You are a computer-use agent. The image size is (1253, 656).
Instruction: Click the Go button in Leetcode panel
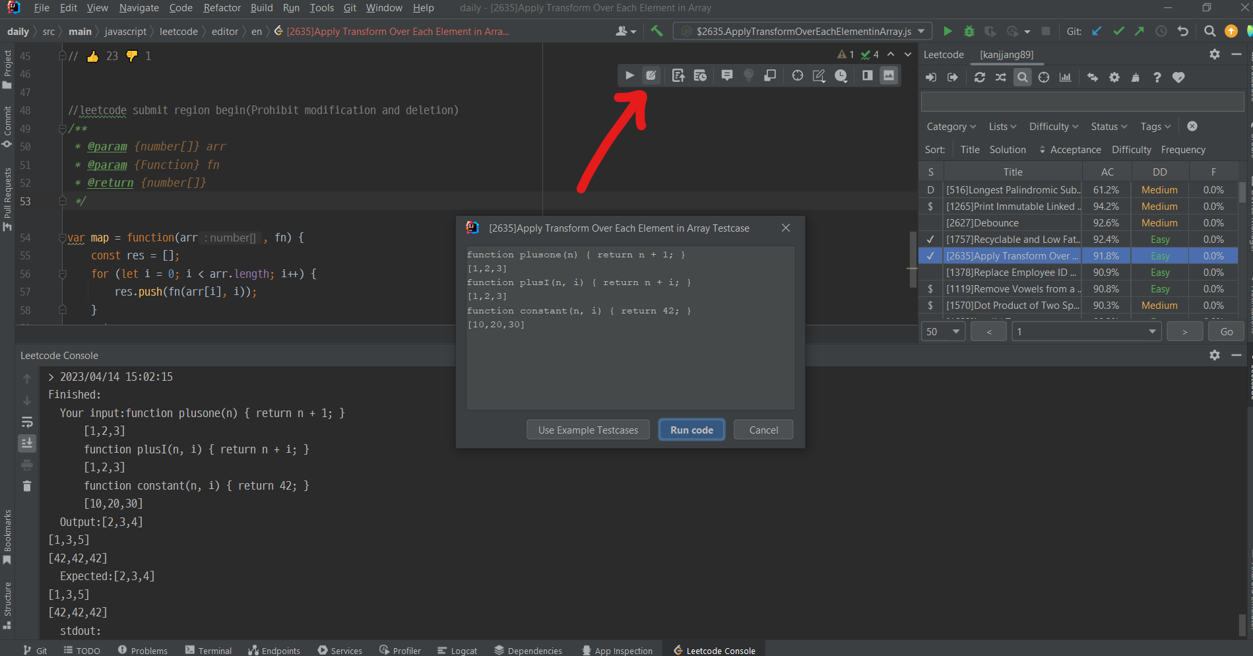(1226, 331)
